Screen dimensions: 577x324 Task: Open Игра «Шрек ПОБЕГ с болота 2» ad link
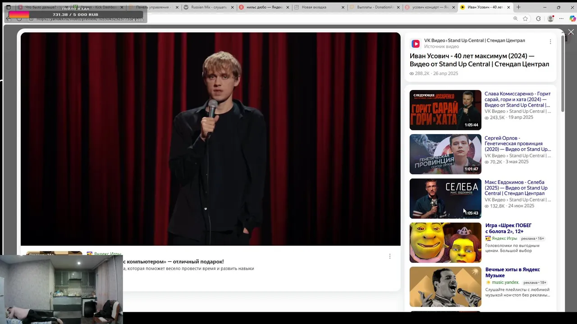coord(508,228)
